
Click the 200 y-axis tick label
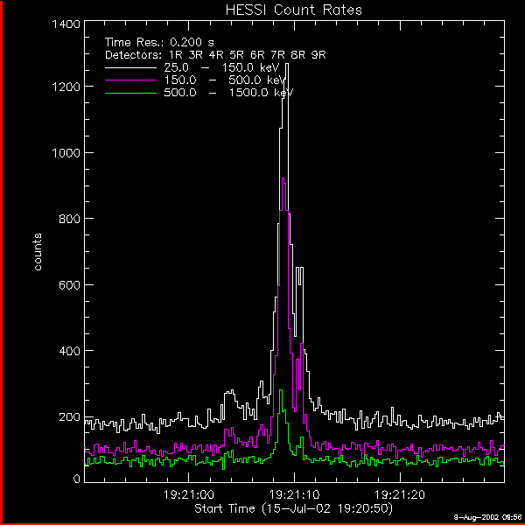(x=72, y=416)
